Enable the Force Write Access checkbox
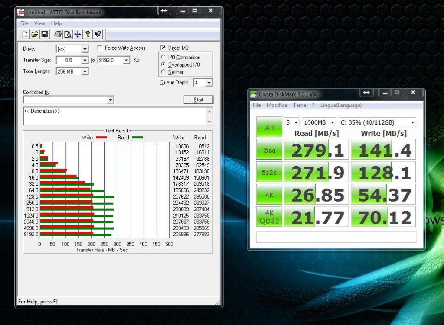Image resolution: width=444 pixels, height=325 pixels. pyautogui.click(x=100, y=48)
